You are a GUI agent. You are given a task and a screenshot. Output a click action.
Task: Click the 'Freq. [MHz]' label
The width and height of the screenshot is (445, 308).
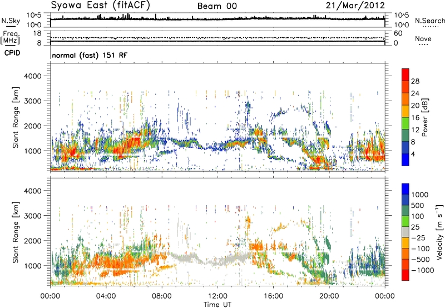pos(11,37)
